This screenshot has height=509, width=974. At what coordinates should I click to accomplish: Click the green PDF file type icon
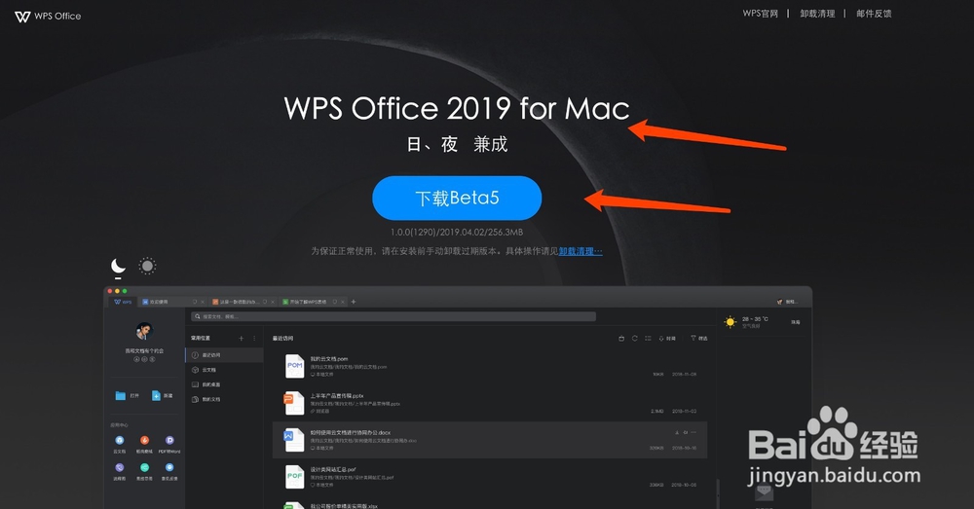pos(294,477)
